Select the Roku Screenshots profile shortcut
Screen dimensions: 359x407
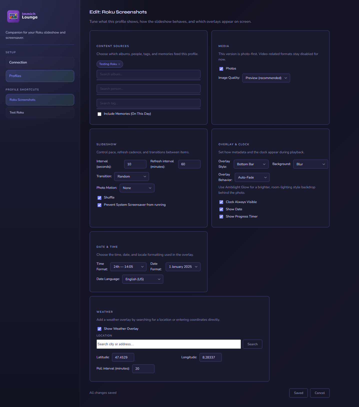pos(40,100)
